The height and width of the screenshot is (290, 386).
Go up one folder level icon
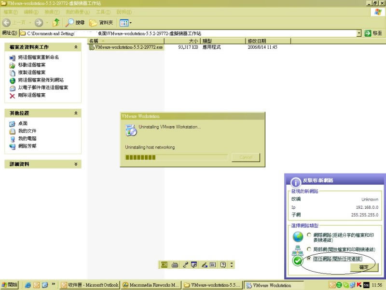56,23
